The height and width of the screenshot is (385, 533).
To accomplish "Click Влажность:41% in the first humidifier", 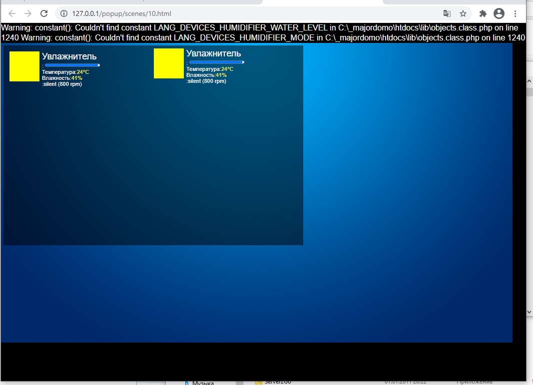I will click(62, 78).
